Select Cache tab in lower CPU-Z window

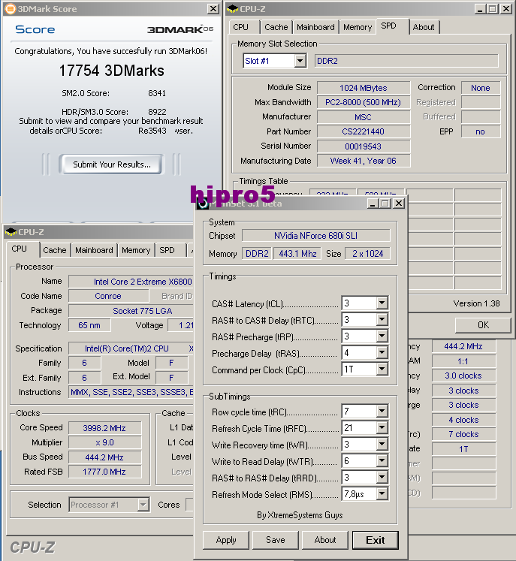click(x=55, y=250)
